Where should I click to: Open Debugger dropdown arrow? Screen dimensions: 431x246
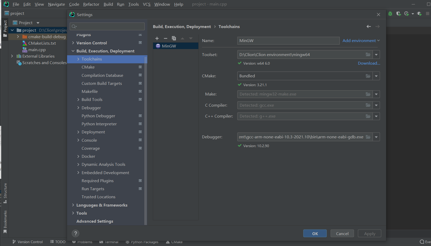[376, 137]
